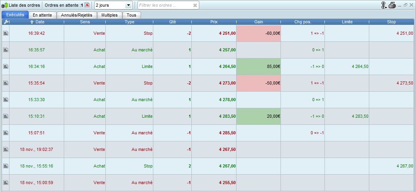
Task: Click the chain link icon in the top bar
Action: click(x=383, y=5)
